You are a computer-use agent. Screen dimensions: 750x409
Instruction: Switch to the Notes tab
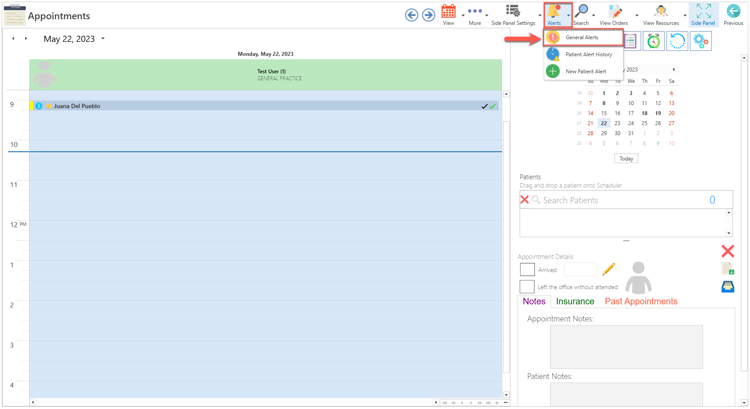coord(534,301)
